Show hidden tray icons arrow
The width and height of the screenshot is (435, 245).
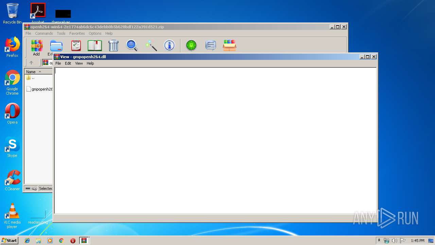(379, 241)
